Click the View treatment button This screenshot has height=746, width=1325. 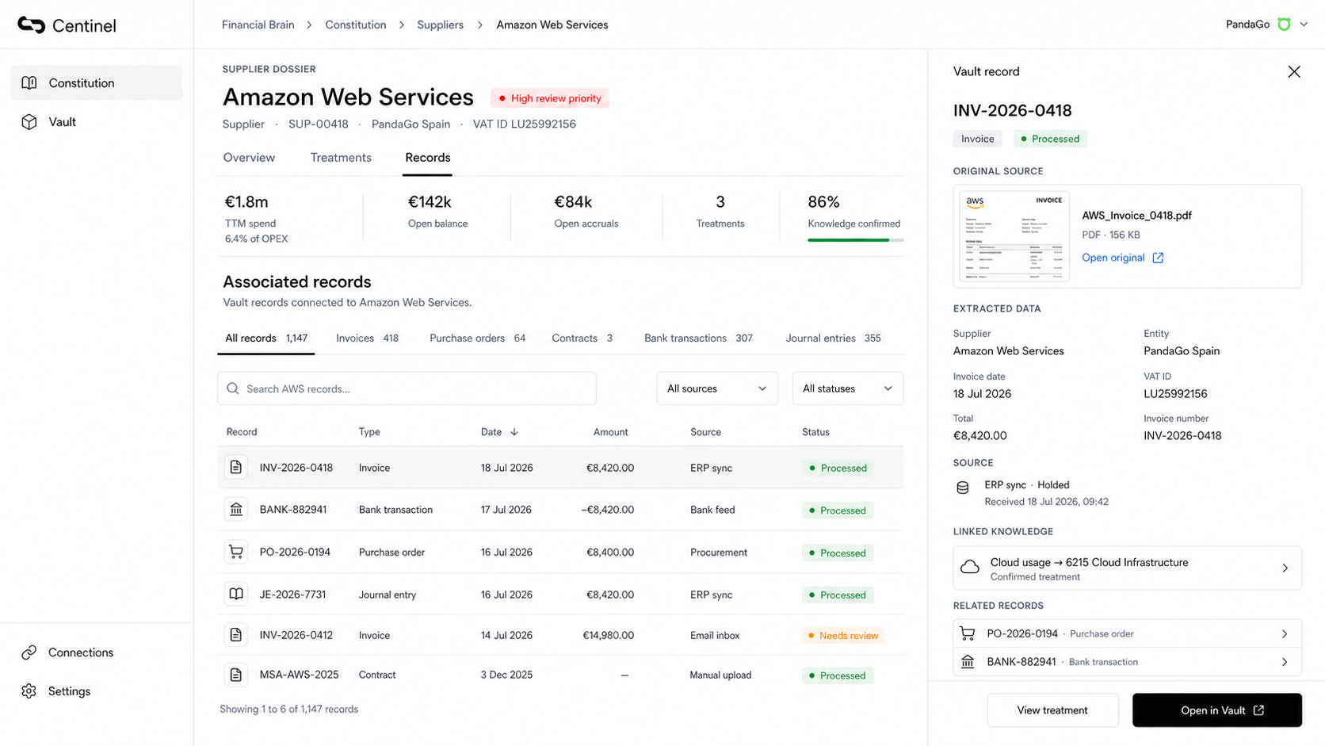1052,710
